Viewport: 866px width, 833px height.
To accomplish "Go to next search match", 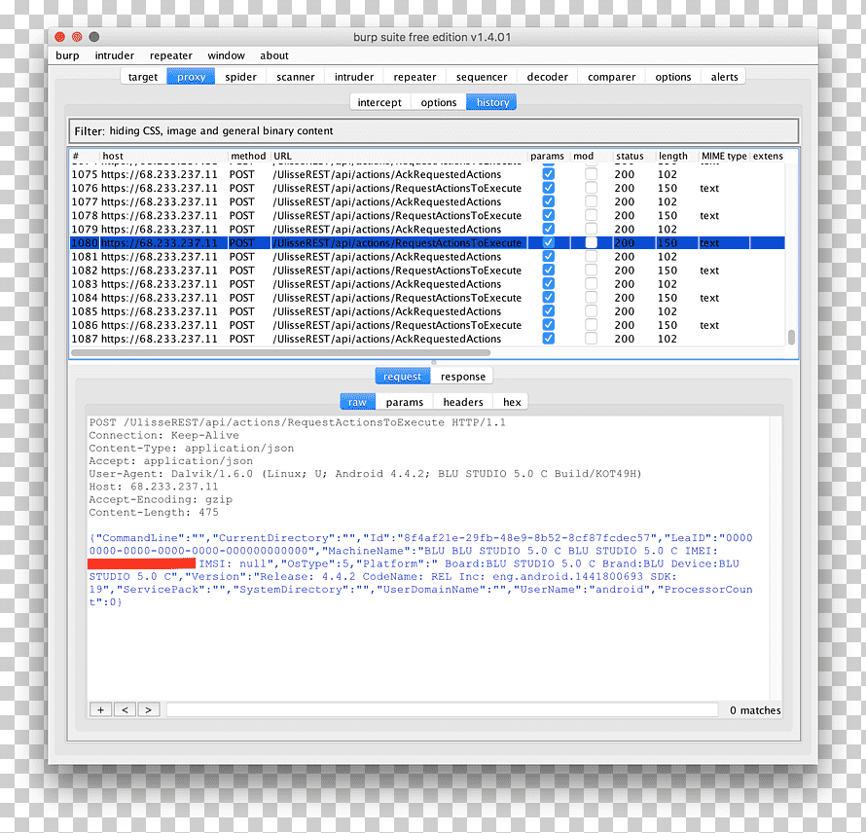I will [x=149, y=709].
